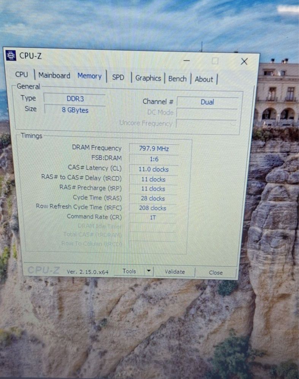Switch to the CPU tab
Screen dimensions: 299x379
coord(22,74)
